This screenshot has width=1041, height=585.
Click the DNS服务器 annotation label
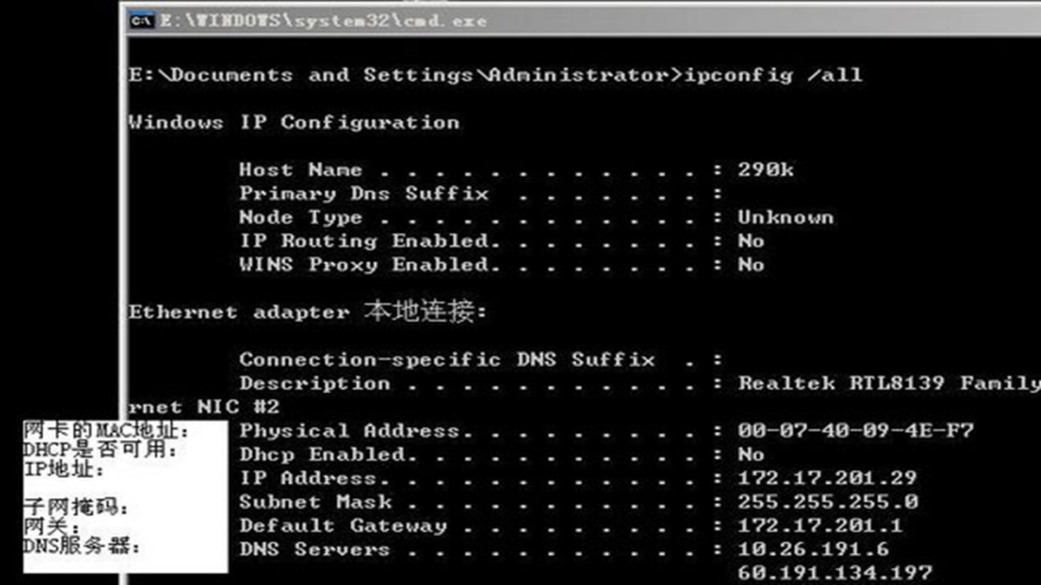[81, 546]
